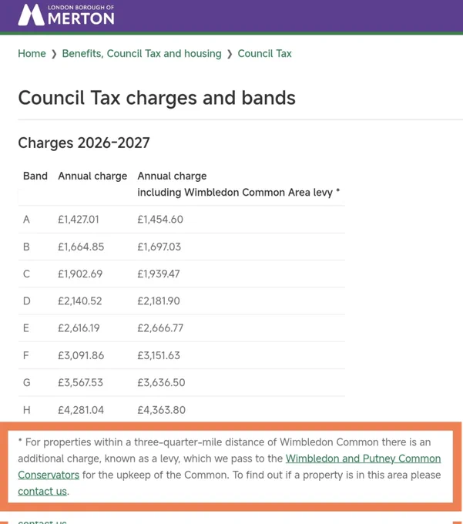Click the Merton M logo icon
Viewport: 463px width, 524px height.
pos(31,15)
